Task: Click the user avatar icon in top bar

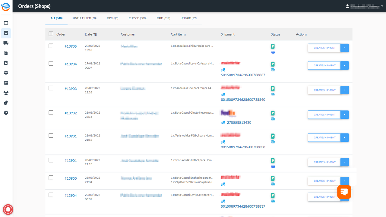Action: [x=347, y=6]
